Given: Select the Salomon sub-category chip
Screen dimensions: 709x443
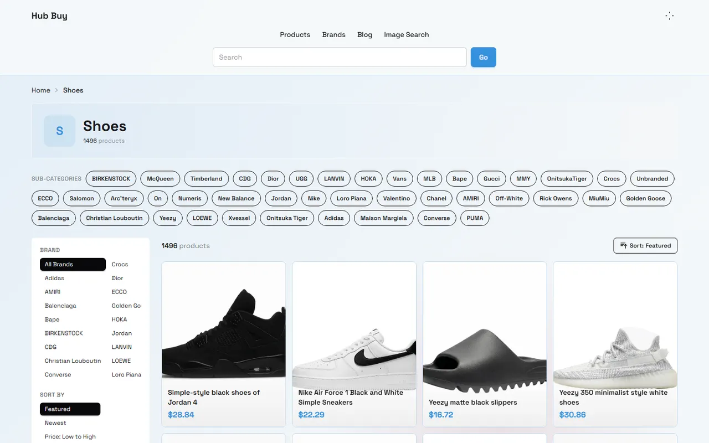Looking at the screenshot, I should point(82,198).
